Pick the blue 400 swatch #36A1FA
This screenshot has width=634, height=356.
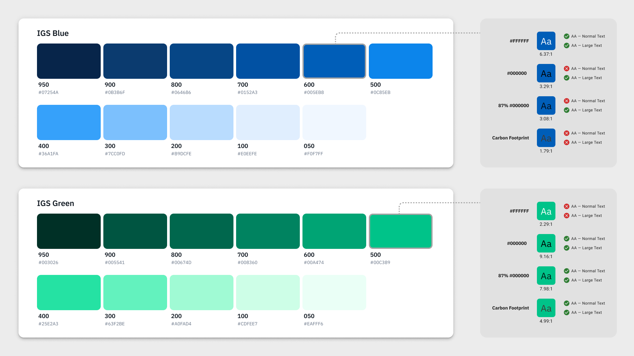tap(69, 122)
